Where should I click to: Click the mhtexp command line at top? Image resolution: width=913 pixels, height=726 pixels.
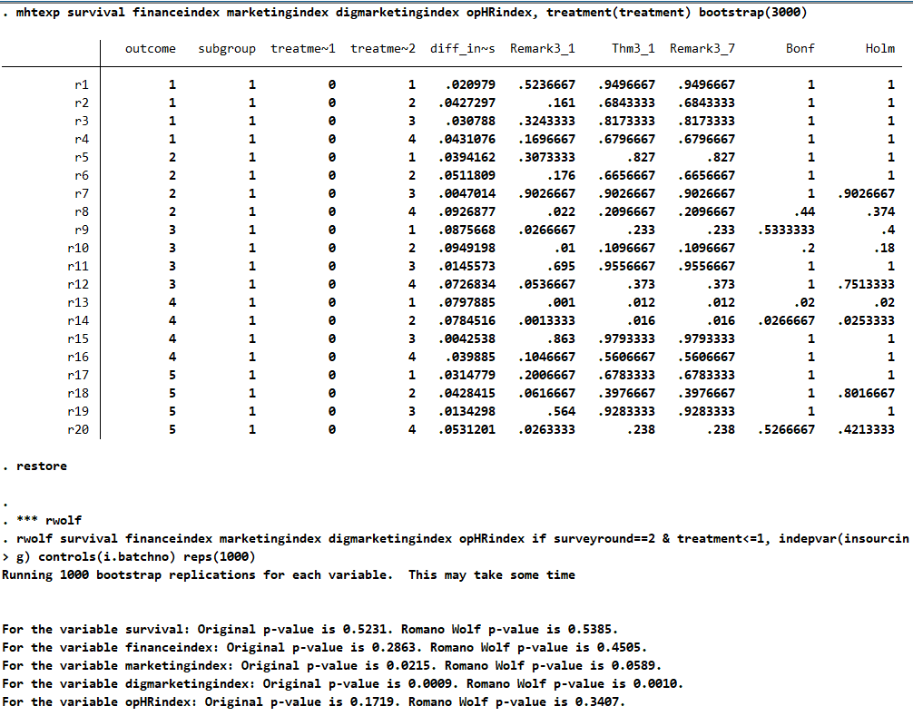405,12
